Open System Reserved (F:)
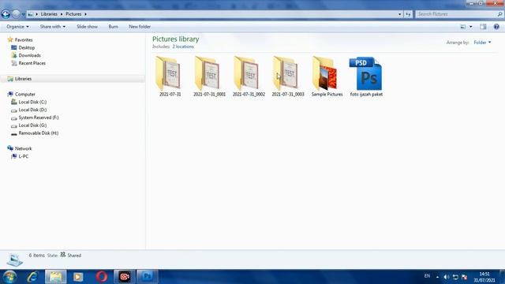The height and width of the screenshot is (284, 505). click(x=39, y=118)
